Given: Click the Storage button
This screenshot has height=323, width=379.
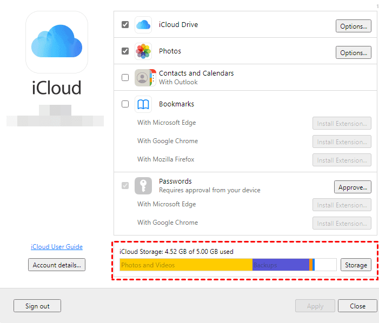Looking at the screenshot, I should pyautogui.click(x=356, y=265).
